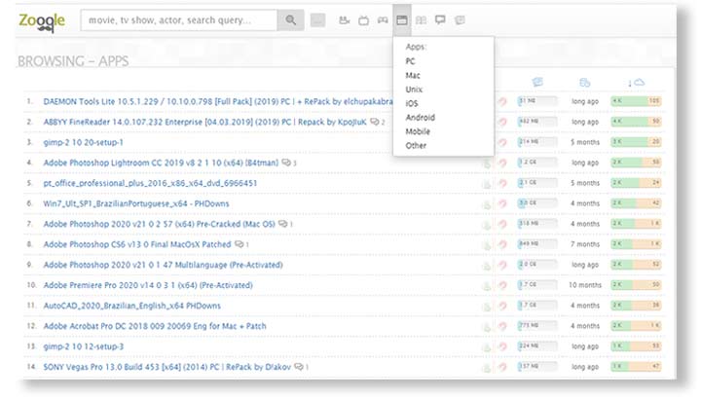
Task: Click magnet icon for pt_office_professional row
Action: (x=502, y=183)
